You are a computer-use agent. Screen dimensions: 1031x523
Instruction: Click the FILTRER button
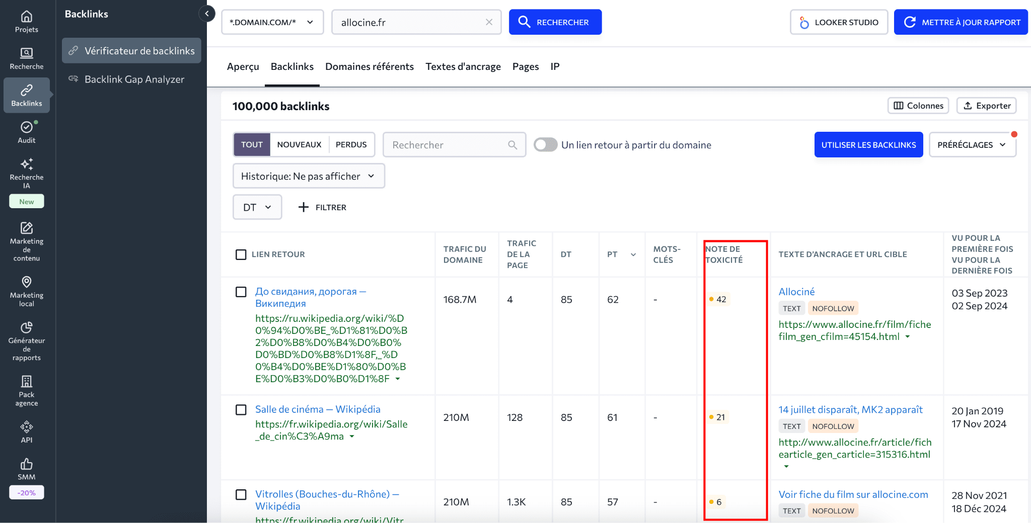322,207
